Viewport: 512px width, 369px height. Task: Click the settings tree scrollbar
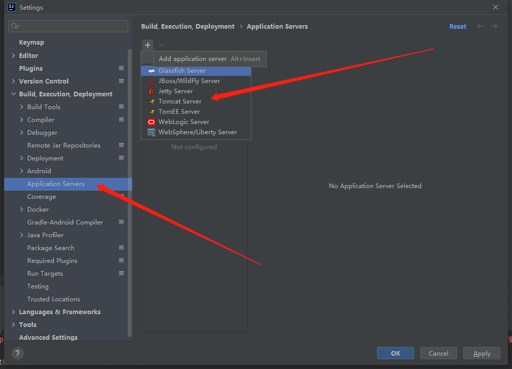tap(130, 193)
